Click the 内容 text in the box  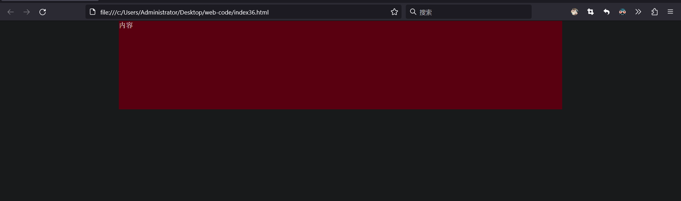pyautogui.click(x=126, y=25)
